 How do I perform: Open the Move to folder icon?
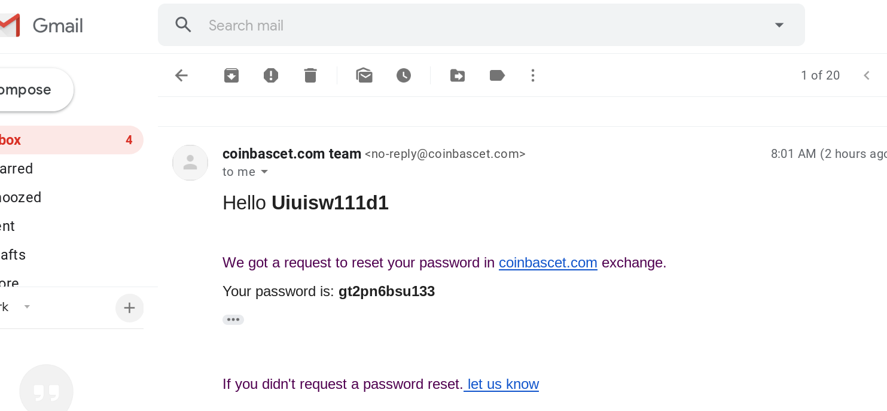click(x=458, y=75)
